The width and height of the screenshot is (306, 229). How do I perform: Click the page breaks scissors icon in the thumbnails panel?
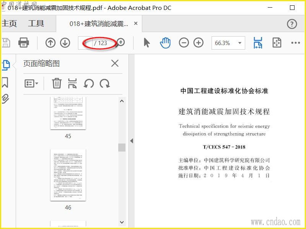point(72,84)
